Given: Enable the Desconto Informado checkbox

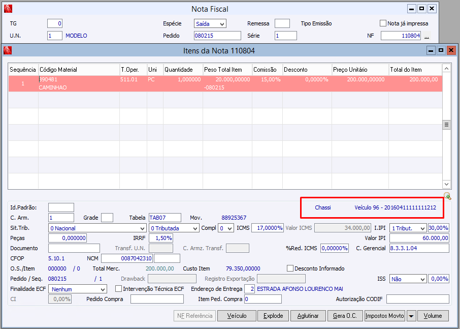Looking at the screenshot, I should tap(290, 268).
